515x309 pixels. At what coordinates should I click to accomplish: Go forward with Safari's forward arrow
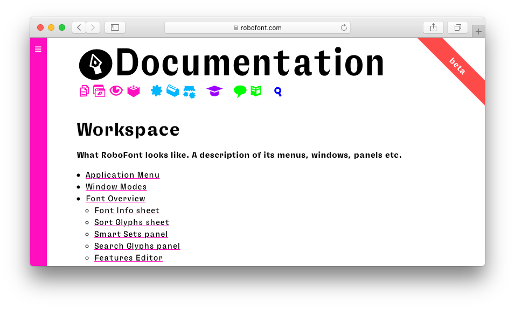click(93, 27)
